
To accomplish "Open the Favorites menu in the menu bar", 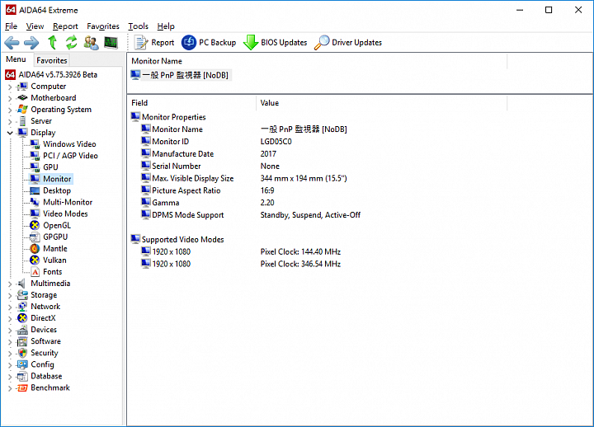I will 102,26.
